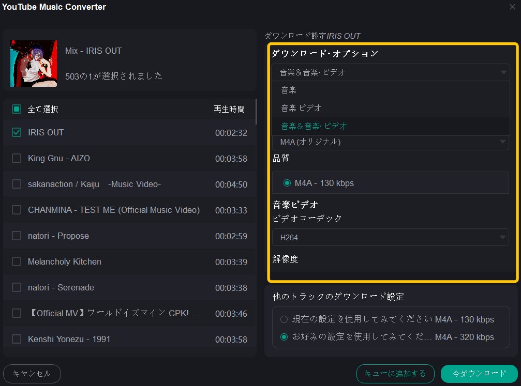The height and width of the screenshot is (386, 521).
Task: Click the 再生時間 column header
Action: pyautogui.click(x=229, y=109)
